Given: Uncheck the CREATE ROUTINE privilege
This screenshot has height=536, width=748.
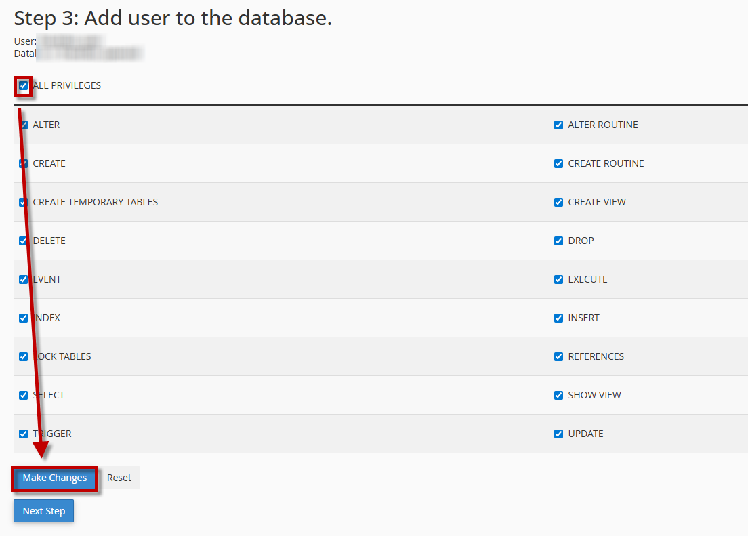Looking at the screenshot, I should pyautogui.click(x=558, y=163).
